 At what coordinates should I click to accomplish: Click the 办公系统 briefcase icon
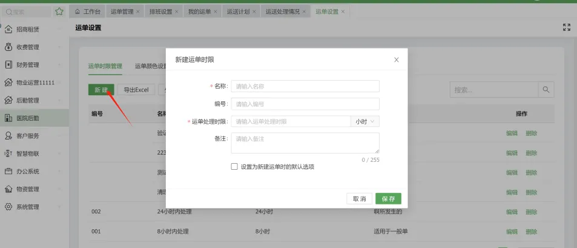click(8, 172)
